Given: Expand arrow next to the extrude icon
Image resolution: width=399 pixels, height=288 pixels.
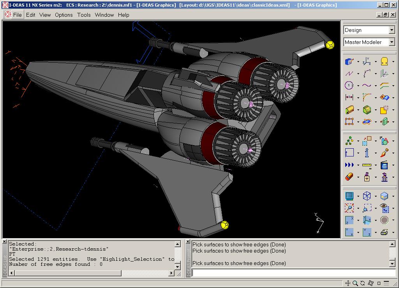Looking at the screenshot, I should point(358,110).
